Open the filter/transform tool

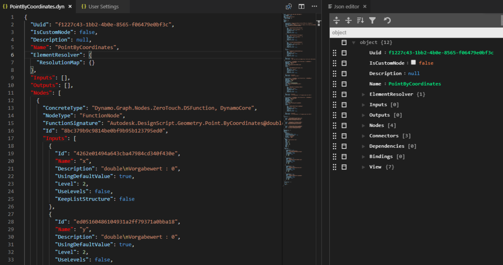pyautogui.click(x=372, y=21)
